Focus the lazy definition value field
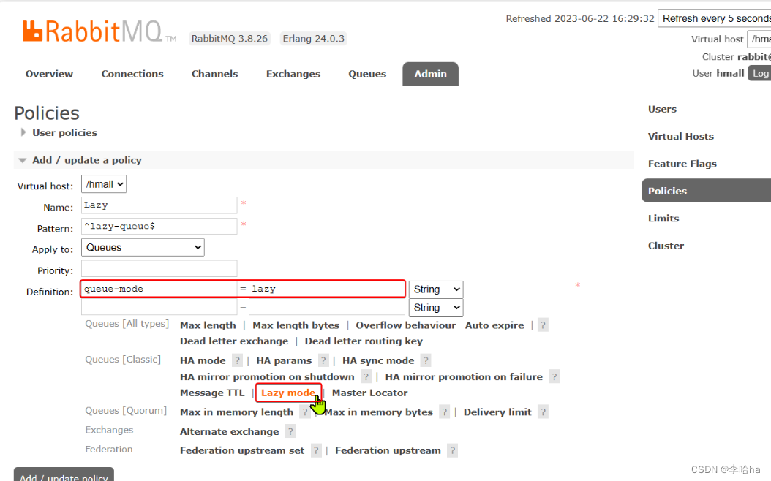 tap(327, 289)
